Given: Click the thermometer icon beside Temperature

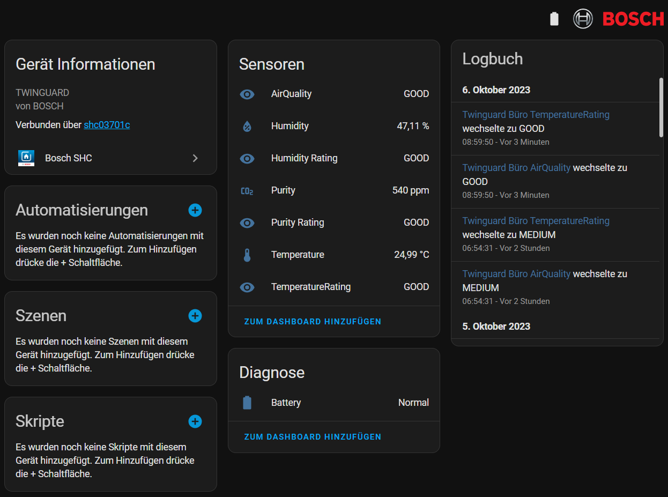Looking at the screenshot, I should [247, 255].
